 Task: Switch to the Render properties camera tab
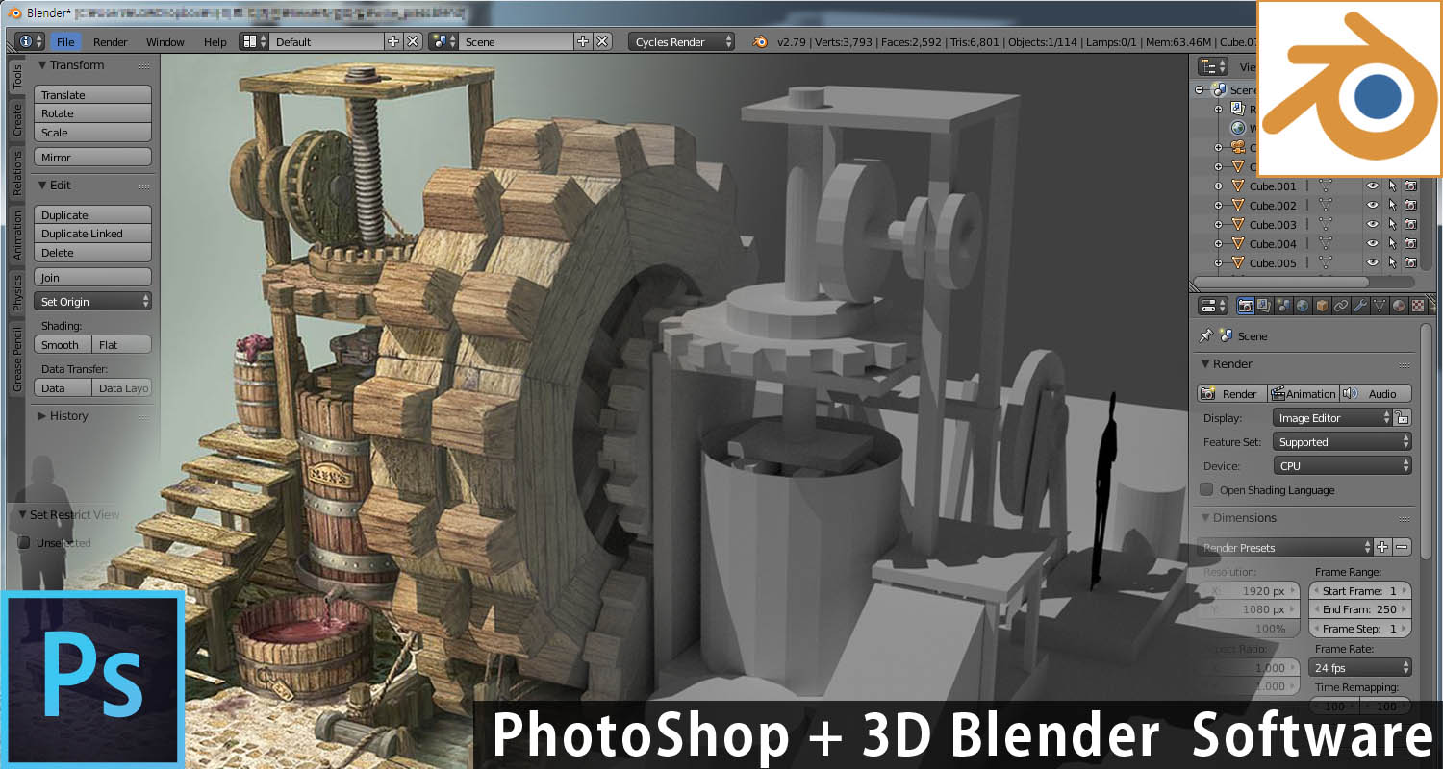point(1245,306)
